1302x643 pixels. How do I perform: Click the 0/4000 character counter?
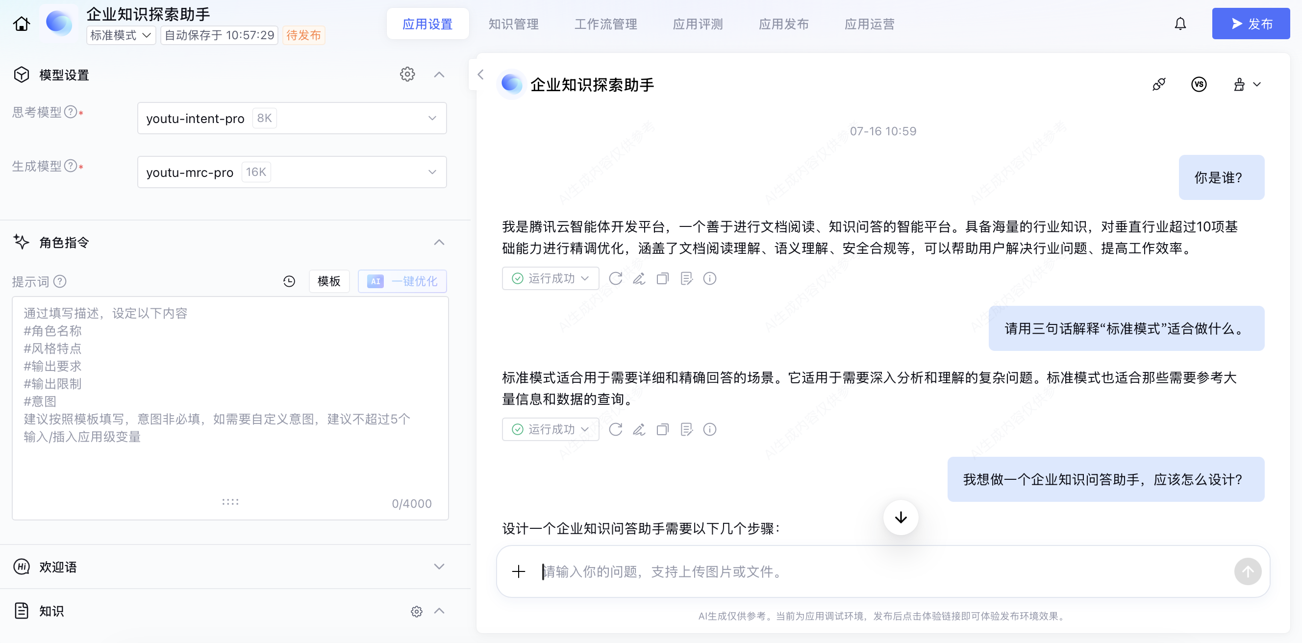(x=411, y=503)
